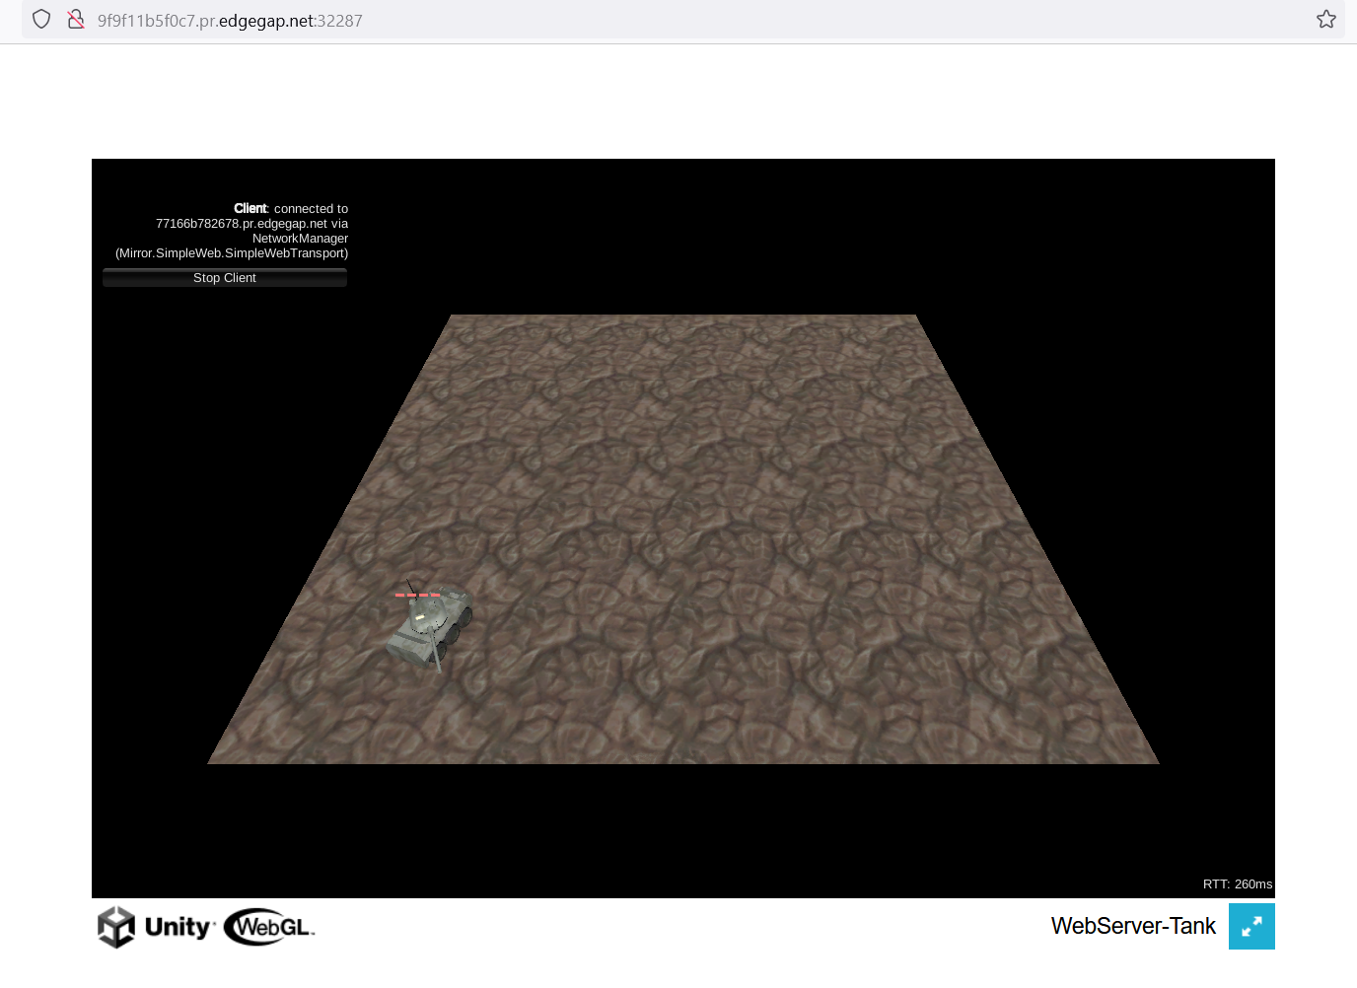Viewport: 1357px width, 988px height.
Task: Click the 77166b782678.pr.edgegap.net server hostname
Action: (x=241, y=224)
